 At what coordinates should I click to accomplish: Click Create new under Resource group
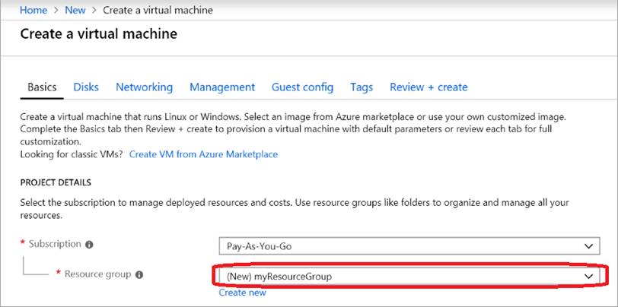242,293
